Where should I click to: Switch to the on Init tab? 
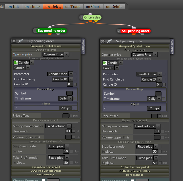(x=13, y=7)
